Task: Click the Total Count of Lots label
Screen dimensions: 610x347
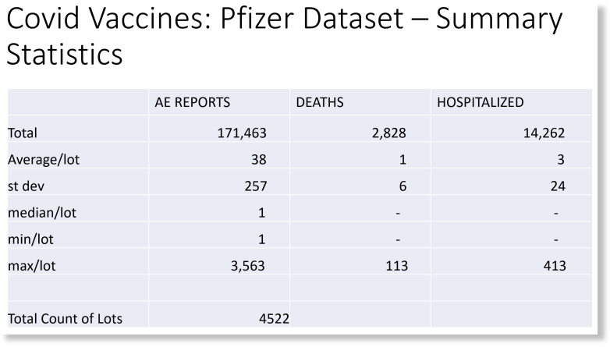Action: tap(65, 319)
